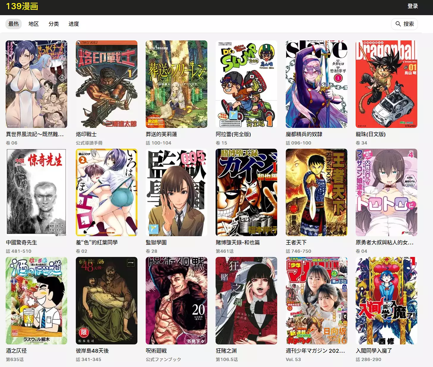Open the 咒術迴戰 cover thumbnail
Viewport: 433px width, 367px height.
(176, 301)
